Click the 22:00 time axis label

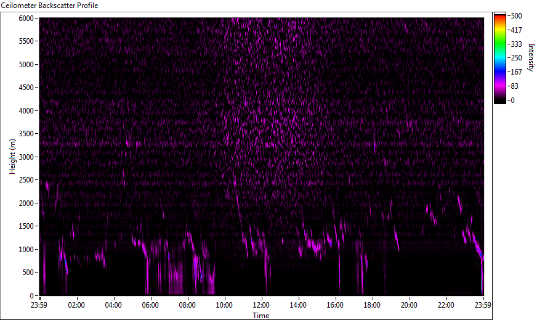[x=446, y=305]
